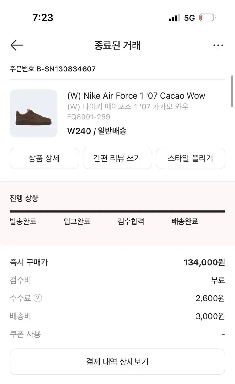The height and width of the screenshot is (384, 235).
Task: Click the vertical scrollbar on right edge
Action: (x=232, y=91)
